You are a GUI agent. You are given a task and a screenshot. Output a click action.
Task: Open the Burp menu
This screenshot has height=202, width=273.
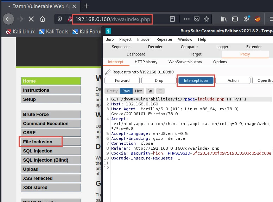click(109, 39)
